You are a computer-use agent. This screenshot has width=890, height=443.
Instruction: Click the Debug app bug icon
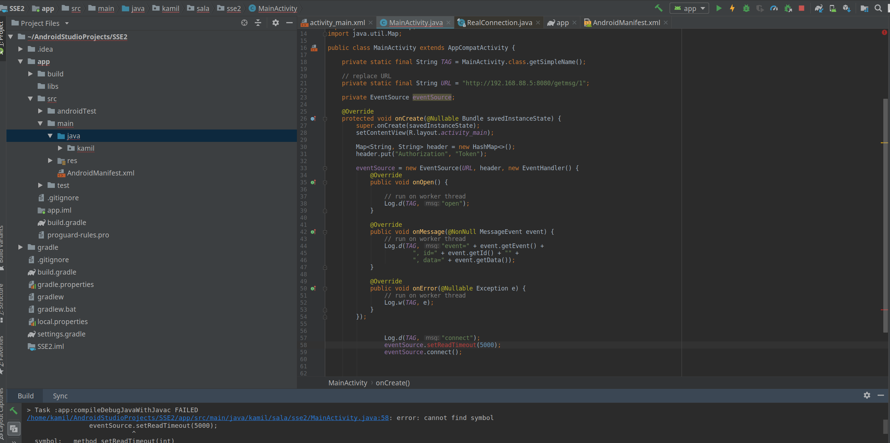pyautogui.click(x=746, y=8)
